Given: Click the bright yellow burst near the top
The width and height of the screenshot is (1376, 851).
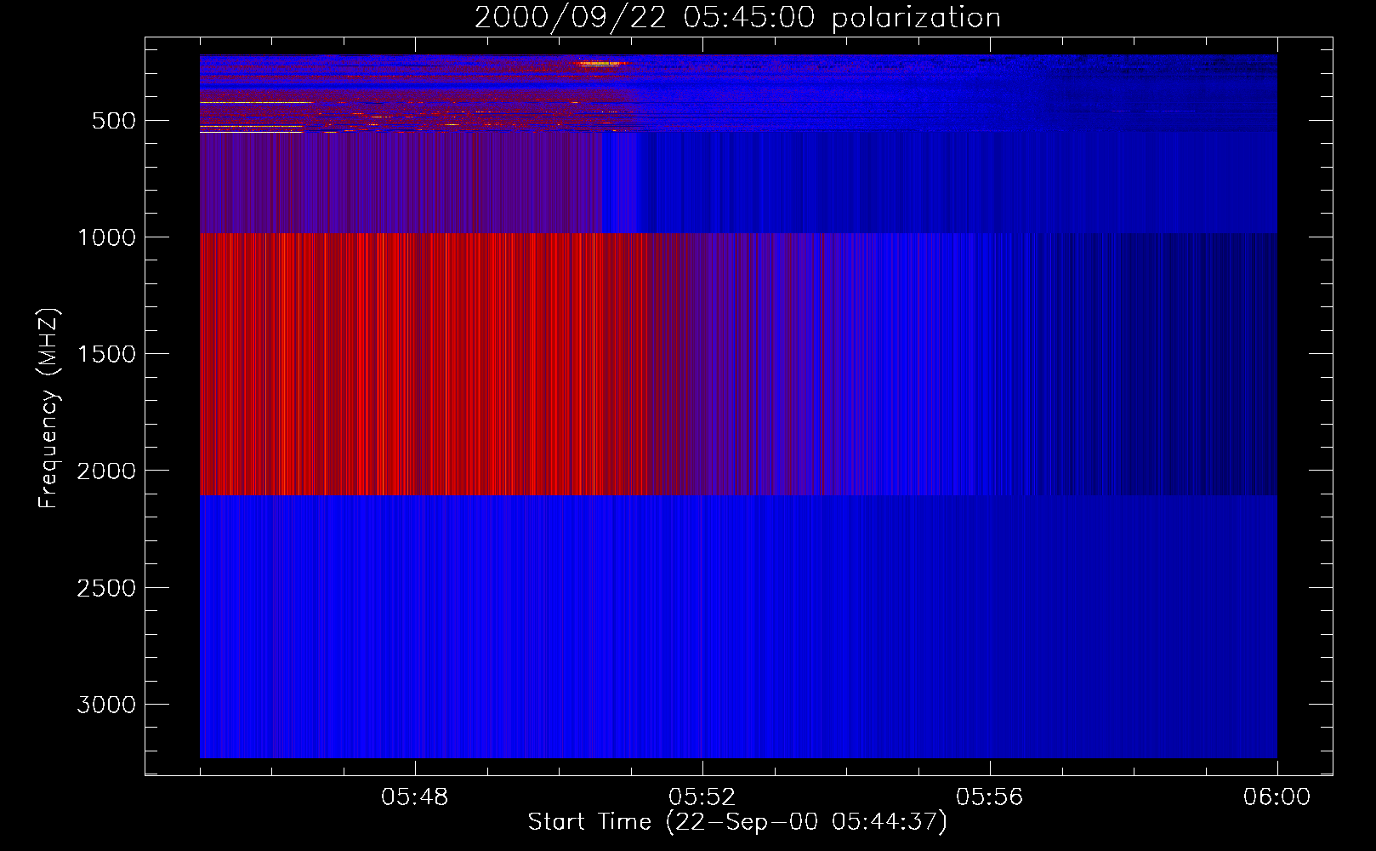Looking at the screenshot, I should click(x=601, y=63).
